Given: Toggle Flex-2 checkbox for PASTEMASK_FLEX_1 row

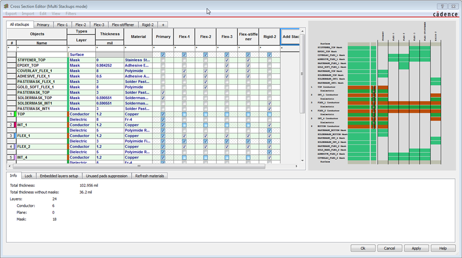Looking at the screenshot, I should 205,82.
